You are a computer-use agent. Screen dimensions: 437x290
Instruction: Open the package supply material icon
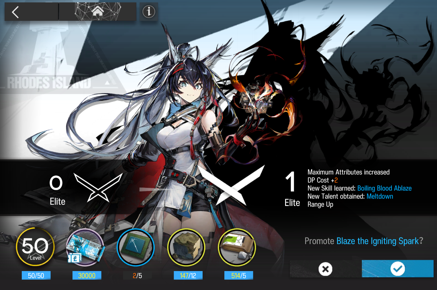click(x=237, y=247)
